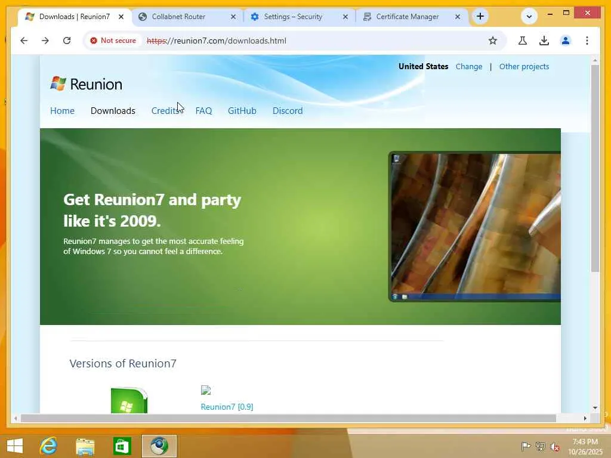Click the horizontal scrollbar thumb

point(288,418)
